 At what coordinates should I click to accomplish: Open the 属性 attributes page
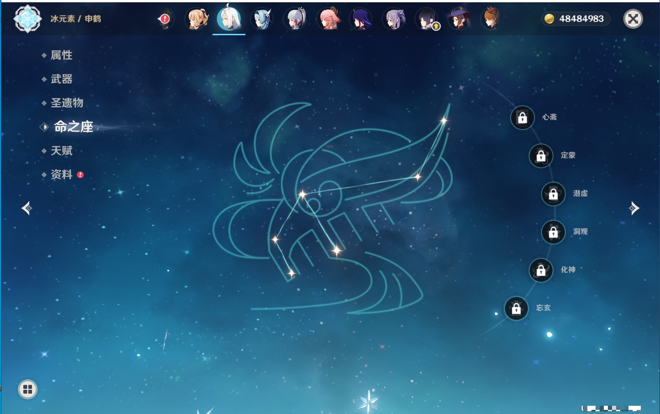(x=61, y=55)
